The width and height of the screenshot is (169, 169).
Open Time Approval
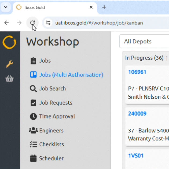57,116
